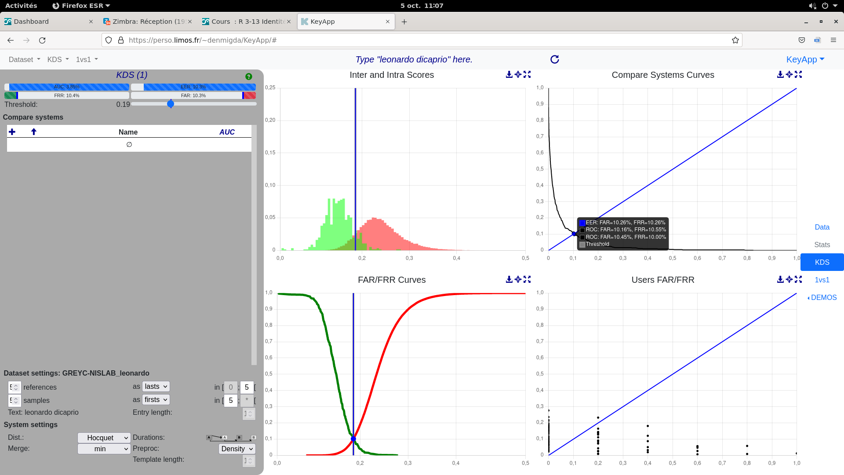Enter fullscreen on Compare Systems Curves chart
844x475 pixels.
tap(799, 75)
